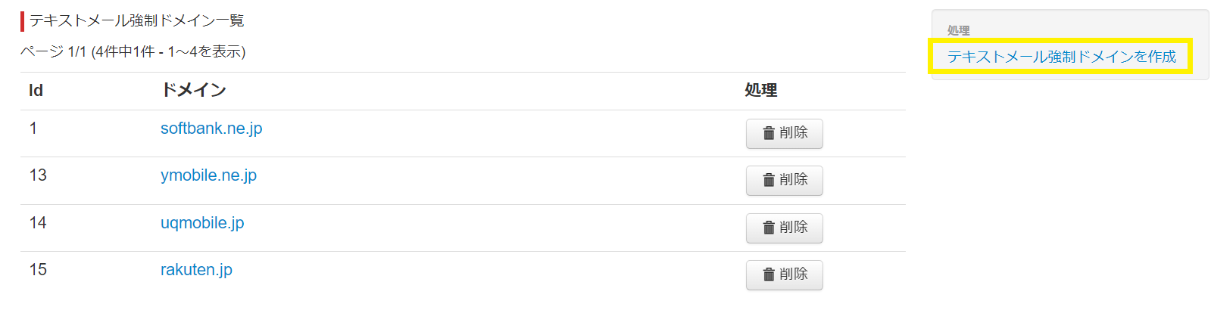Open the softbank.ne.jp domain link
This screenshot has height=310, width=1211.
point(211,129)
